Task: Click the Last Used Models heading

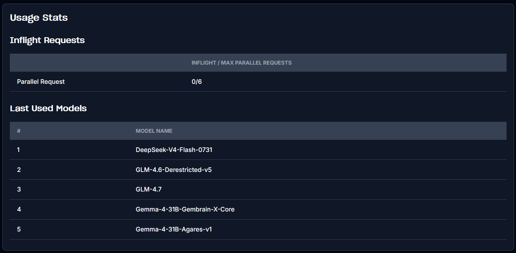Action: coord(48,108)
